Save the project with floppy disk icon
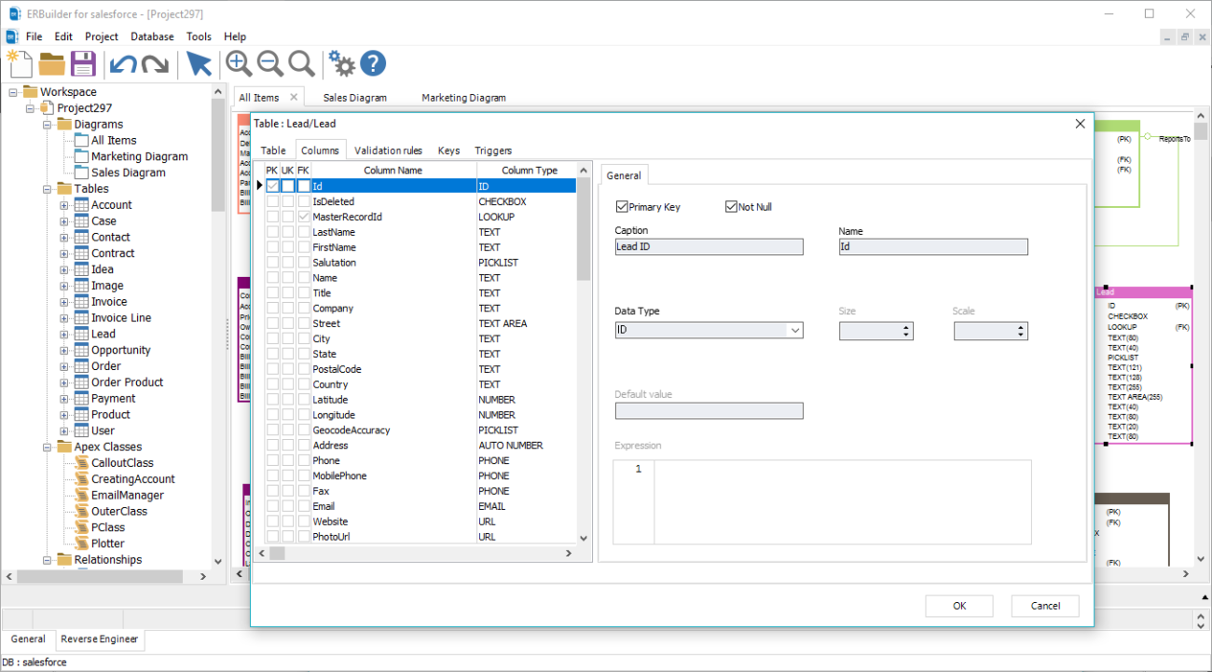Image resolution: width=1212 pixels, height=672 pixels. (x=84, y=64)
